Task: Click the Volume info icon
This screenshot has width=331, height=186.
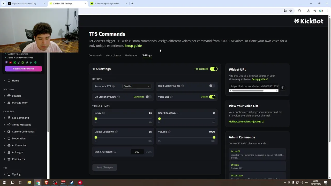Action: coord(169,132)
